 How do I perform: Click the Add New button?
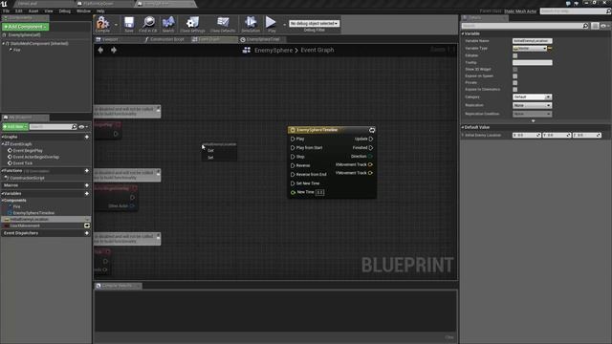pyautogui.click(x=15, y=127)
